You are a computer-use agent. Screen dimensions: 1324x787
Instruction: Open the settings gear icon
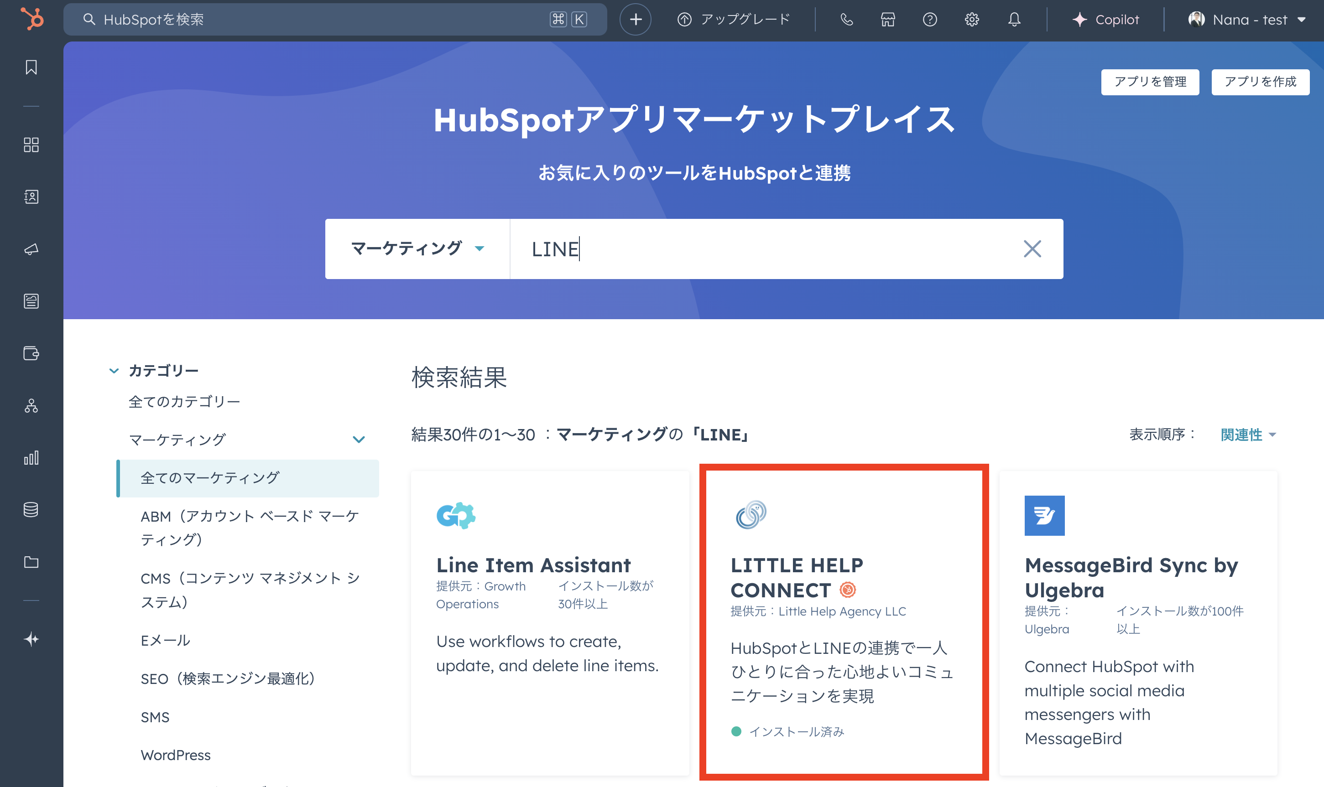click(972, 20)
